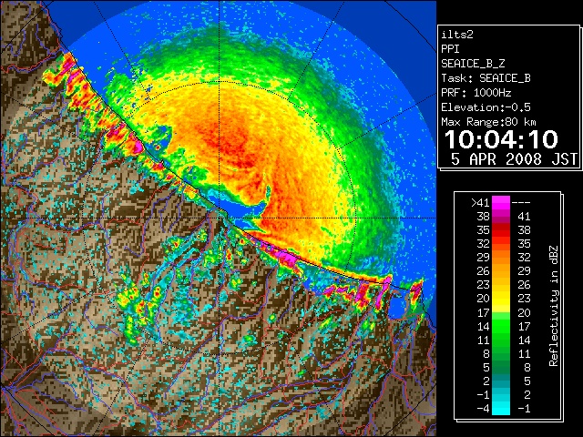
Task: Click the '-4' legend value
Action: pyautogui.click(x=483, y=409)
